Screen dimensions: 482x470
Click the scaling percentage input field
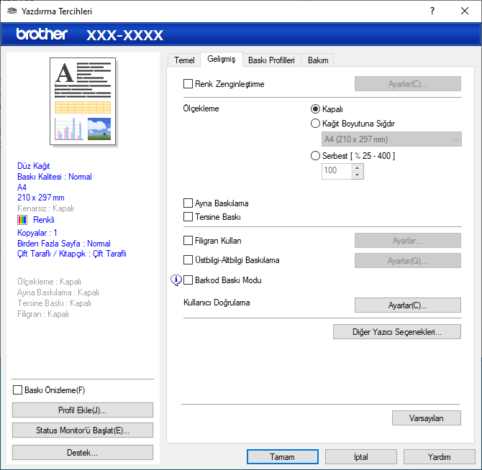coord(335,171)
